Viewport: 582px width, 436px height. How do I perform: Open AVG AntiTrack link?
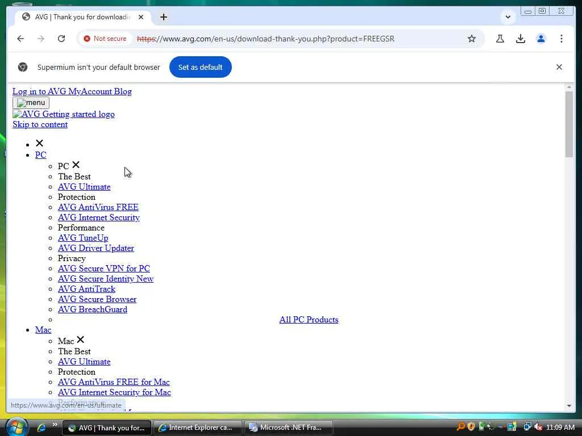pyautogui.click(x=86, y=289)
